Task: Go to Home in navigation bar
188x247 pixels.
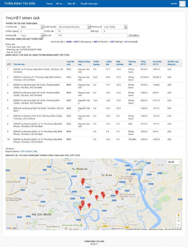Action: [49, 4]
